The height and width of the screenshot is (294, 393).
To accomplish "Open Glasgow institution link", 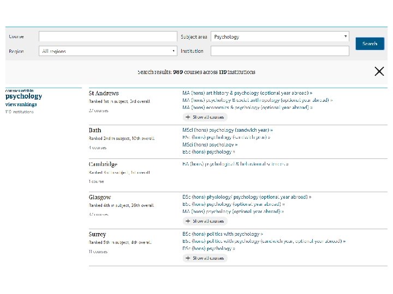I will [x=100, y=197].
